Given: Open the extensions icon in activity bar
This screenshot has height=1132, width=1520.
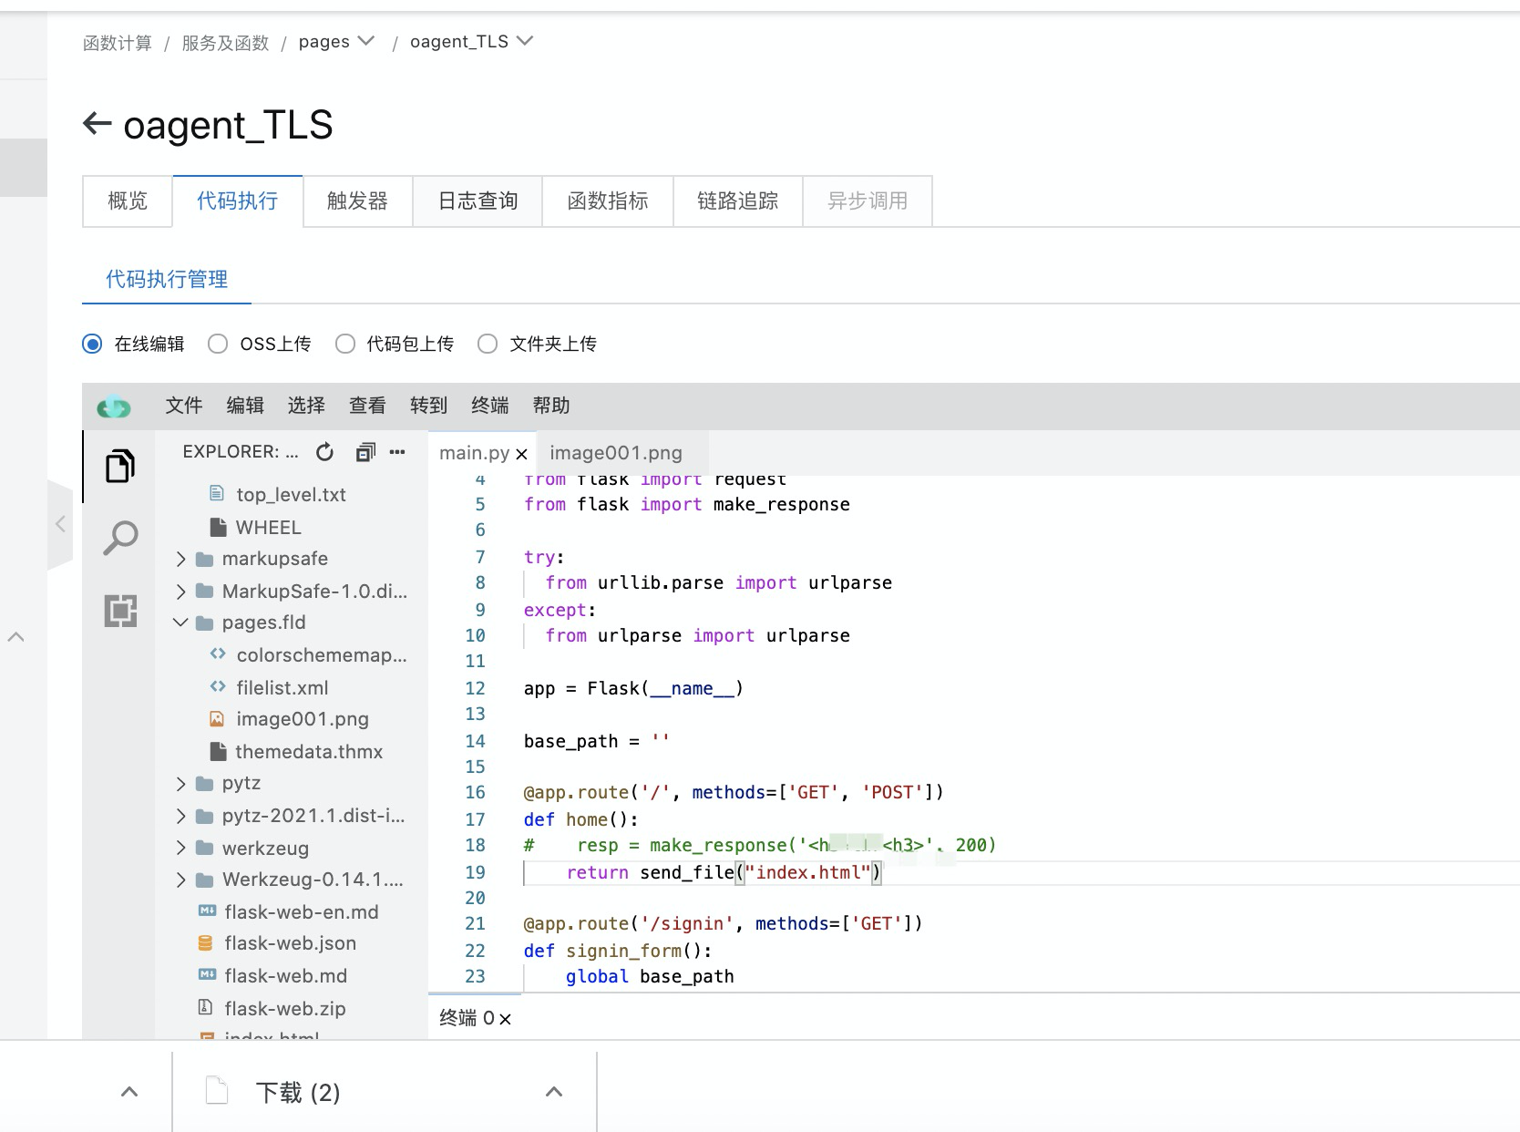Looking at the screenshot, I should click(x=120, y=610).
